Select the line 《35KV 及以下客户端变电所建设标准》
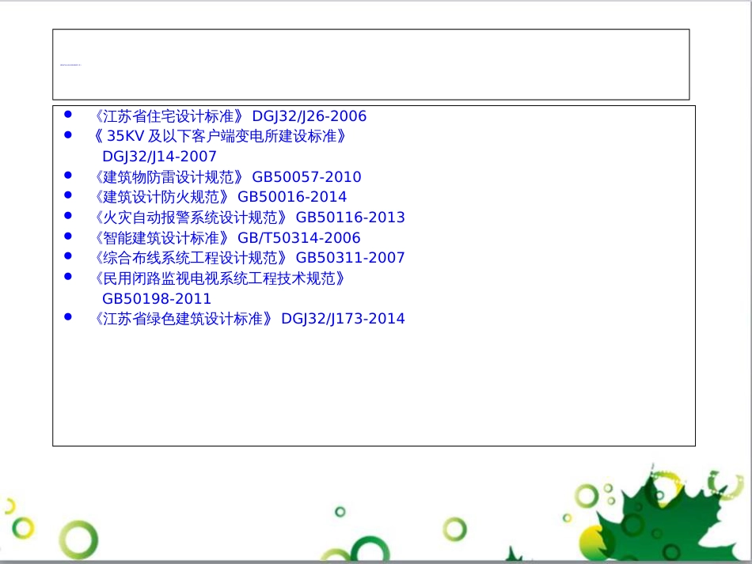This screenshot has height=564, width=752. (218, 136)
